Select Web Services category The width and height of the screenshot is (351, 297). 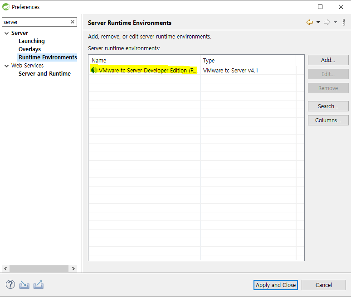pos(27,66)
